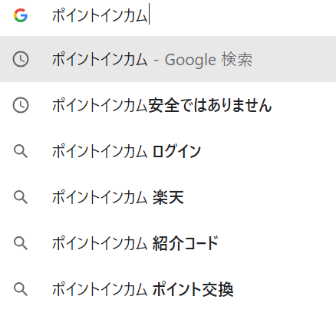Click the magnifier icon beside ポイント交換 suggestion
Image resolution: width=336 pixels, height=316 pixels.
[21, 289]
